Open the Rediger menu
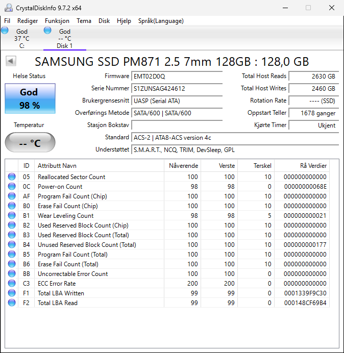The image size is (344, 353). (28, 21)
